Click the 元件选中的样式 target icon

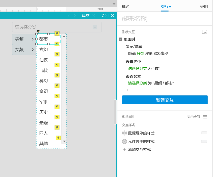tap(124, 141)
